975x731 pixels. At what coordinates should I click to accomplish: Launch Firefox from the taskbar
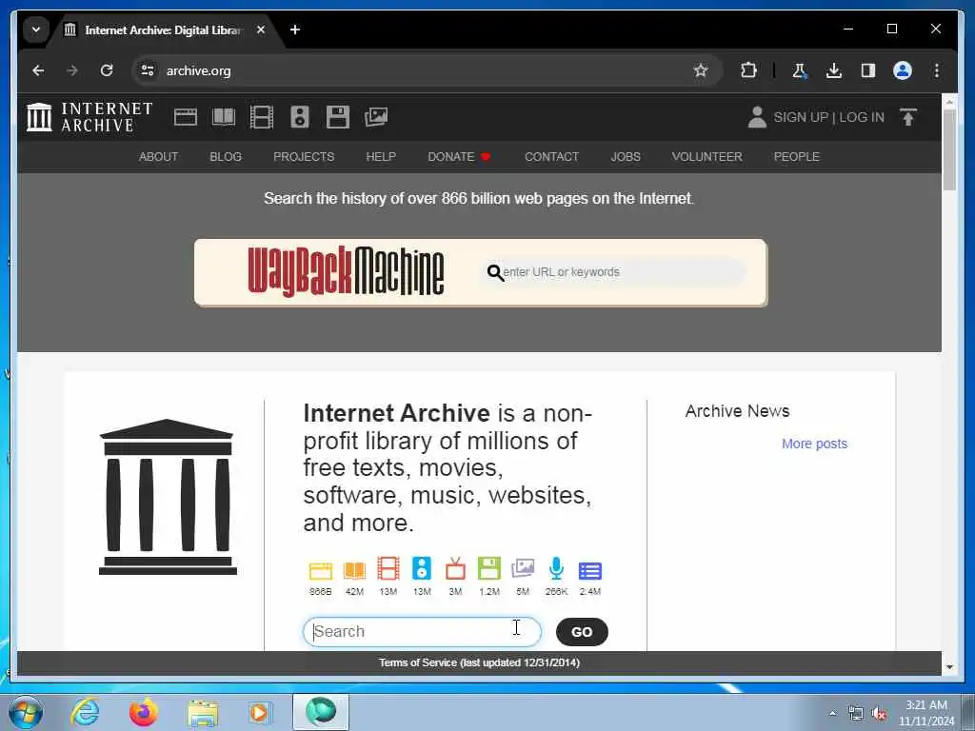(143, 712)
